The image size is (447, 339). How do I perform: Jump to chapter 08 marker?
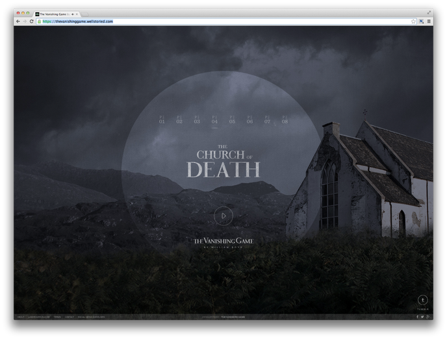pos(285,120)
